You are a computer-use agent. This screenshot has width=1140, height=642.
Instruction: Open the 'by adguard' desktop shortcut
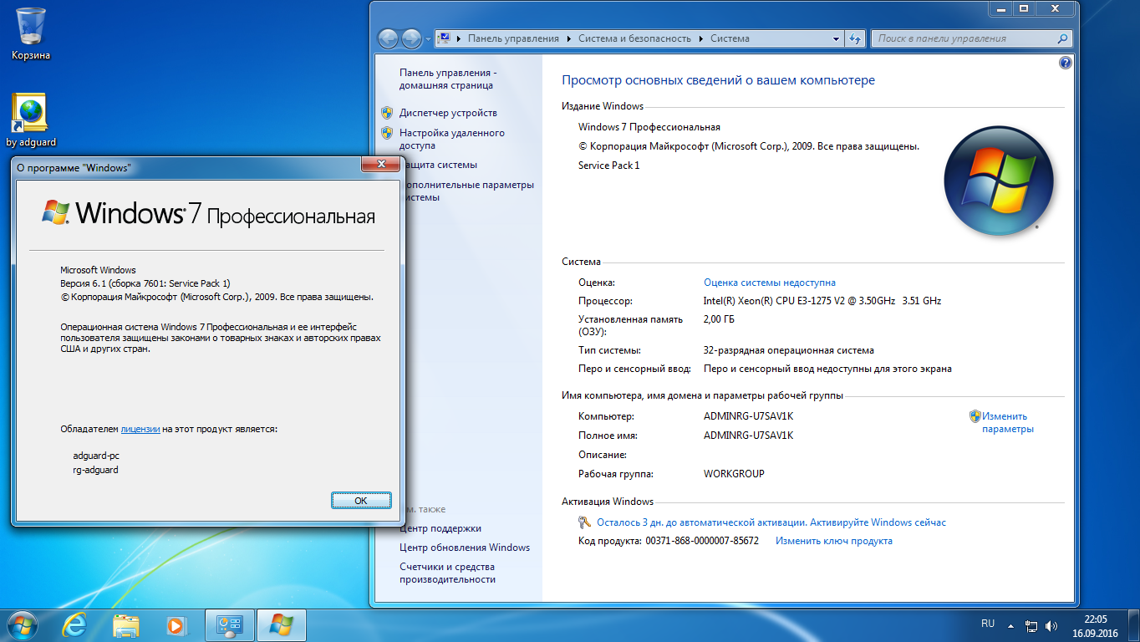click(31, 120)
